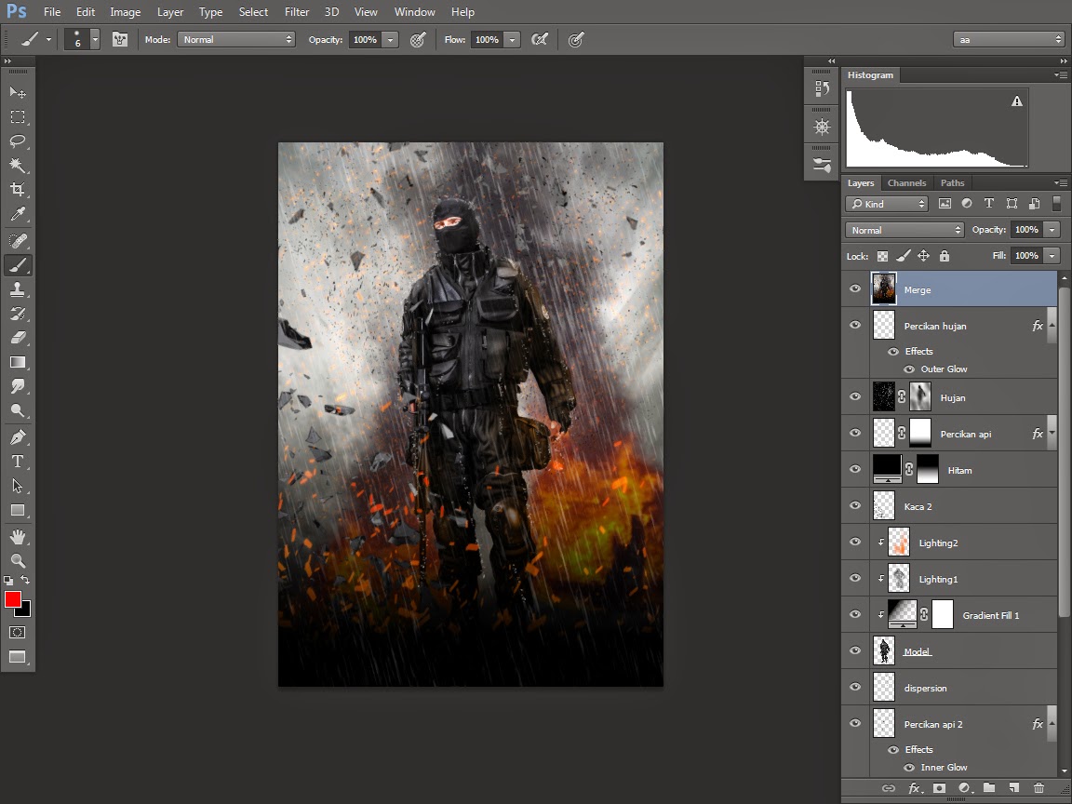Hide the Outer Glow effect

[x=909, y=369]
